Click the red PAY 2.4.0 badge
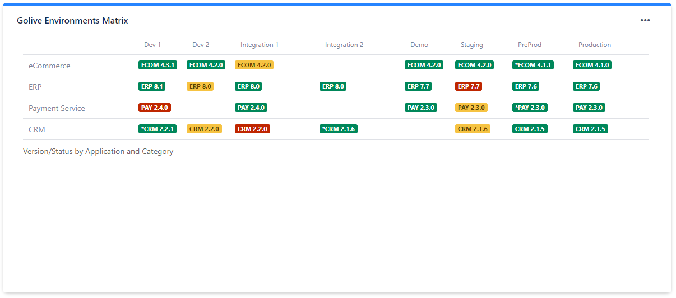The height and width of the screenshot is (298, 676). [155, 108]
